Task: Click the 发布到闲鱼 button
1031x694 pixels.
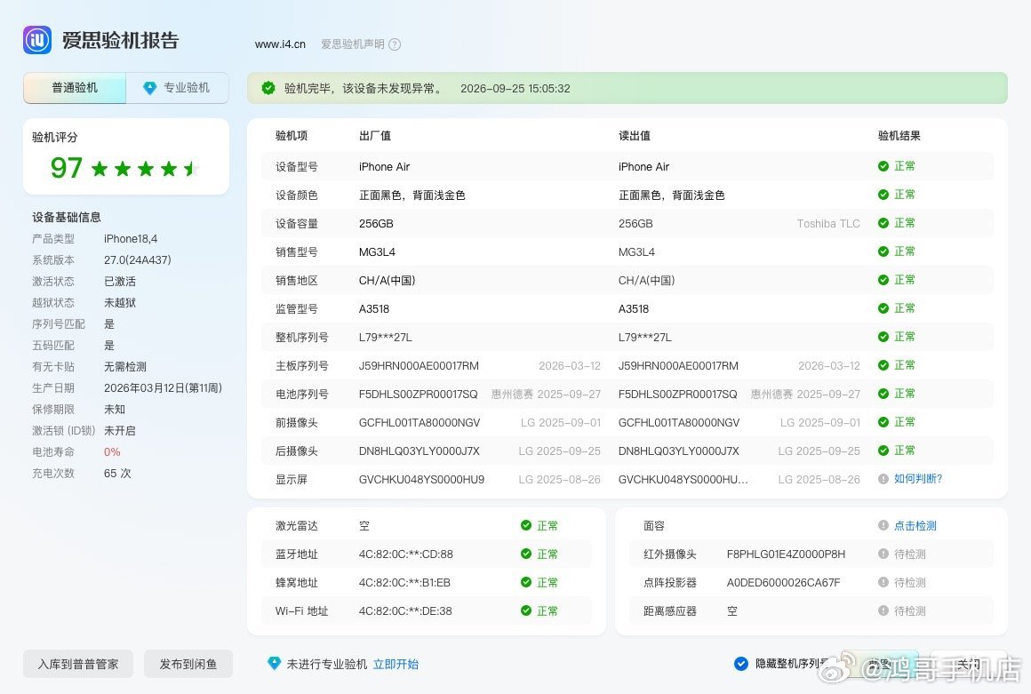Action: click(x=188, y=665)
